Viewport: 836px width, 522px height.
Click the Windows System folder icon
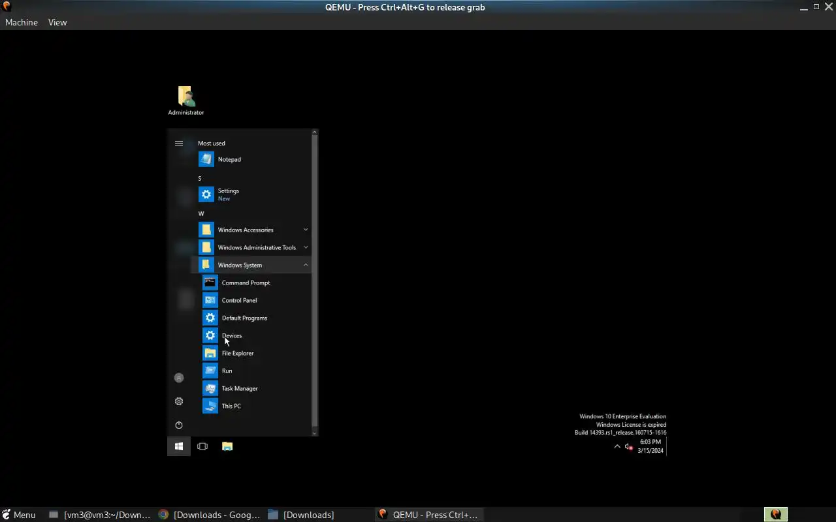coord(206,265)
